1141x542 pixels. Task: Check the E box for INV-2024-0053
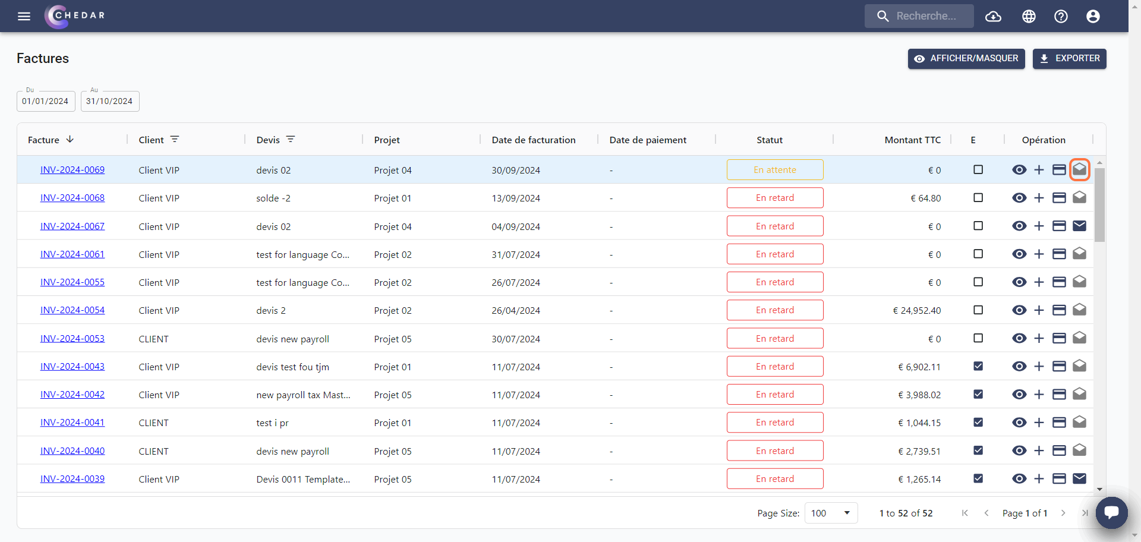tap(978, 338)
